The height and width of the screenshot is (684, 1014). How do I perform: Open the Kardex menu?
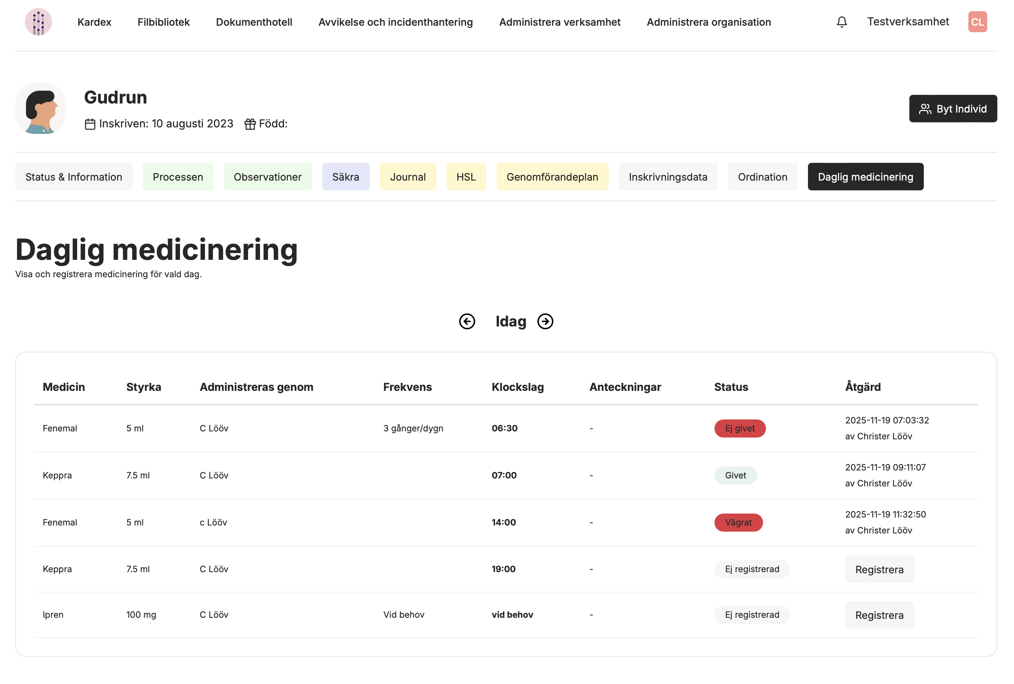[x=94, y=22]
